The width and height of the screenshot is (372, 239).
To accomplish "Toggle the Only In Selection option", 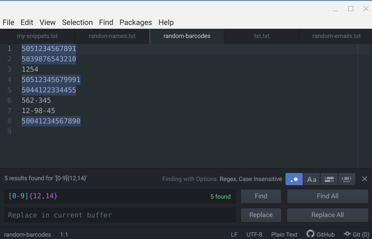I will click(x=329, y=179).
